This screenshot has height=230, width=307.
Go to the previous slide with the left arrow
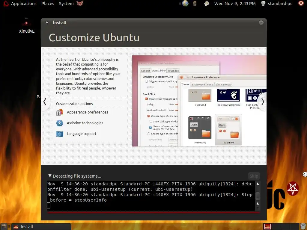tap(45, 102)
